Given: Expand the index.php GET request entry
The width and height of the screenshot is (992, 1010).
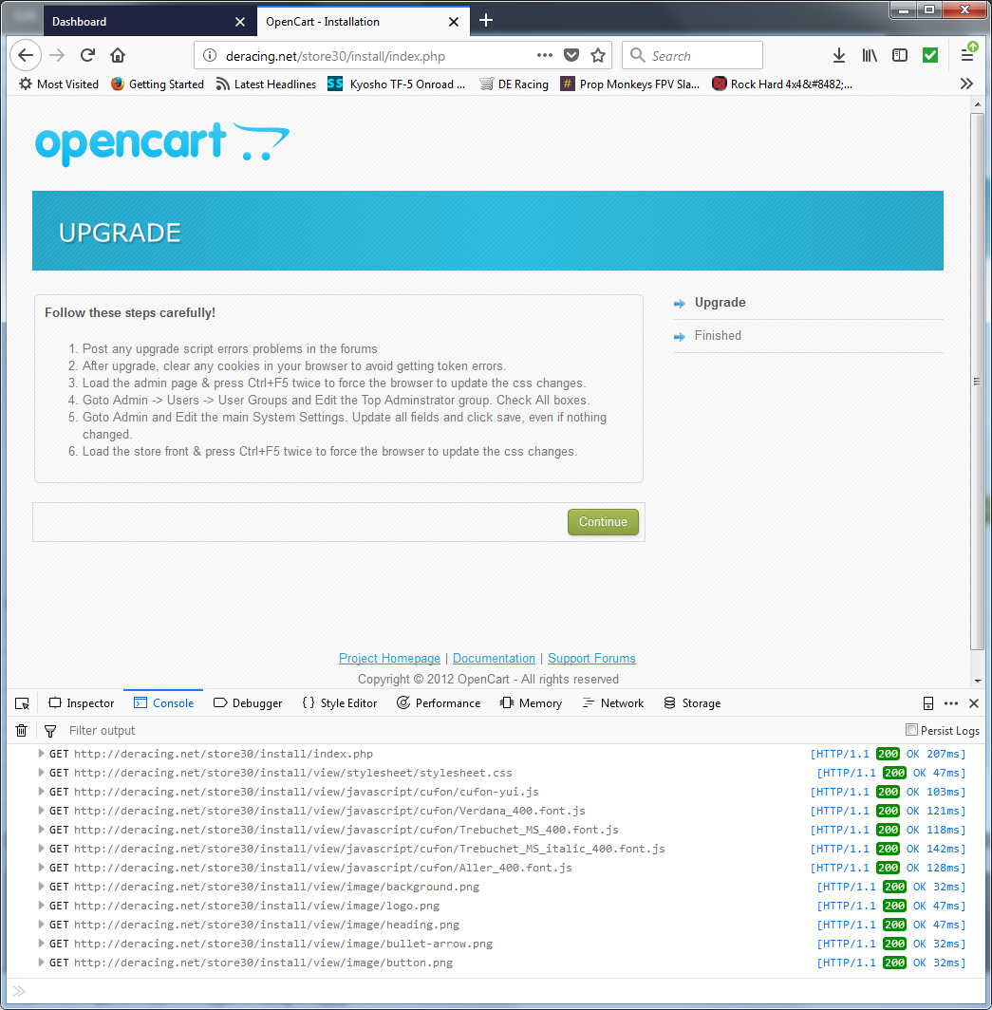Looking at the screenshot, I should pos(41,754).
